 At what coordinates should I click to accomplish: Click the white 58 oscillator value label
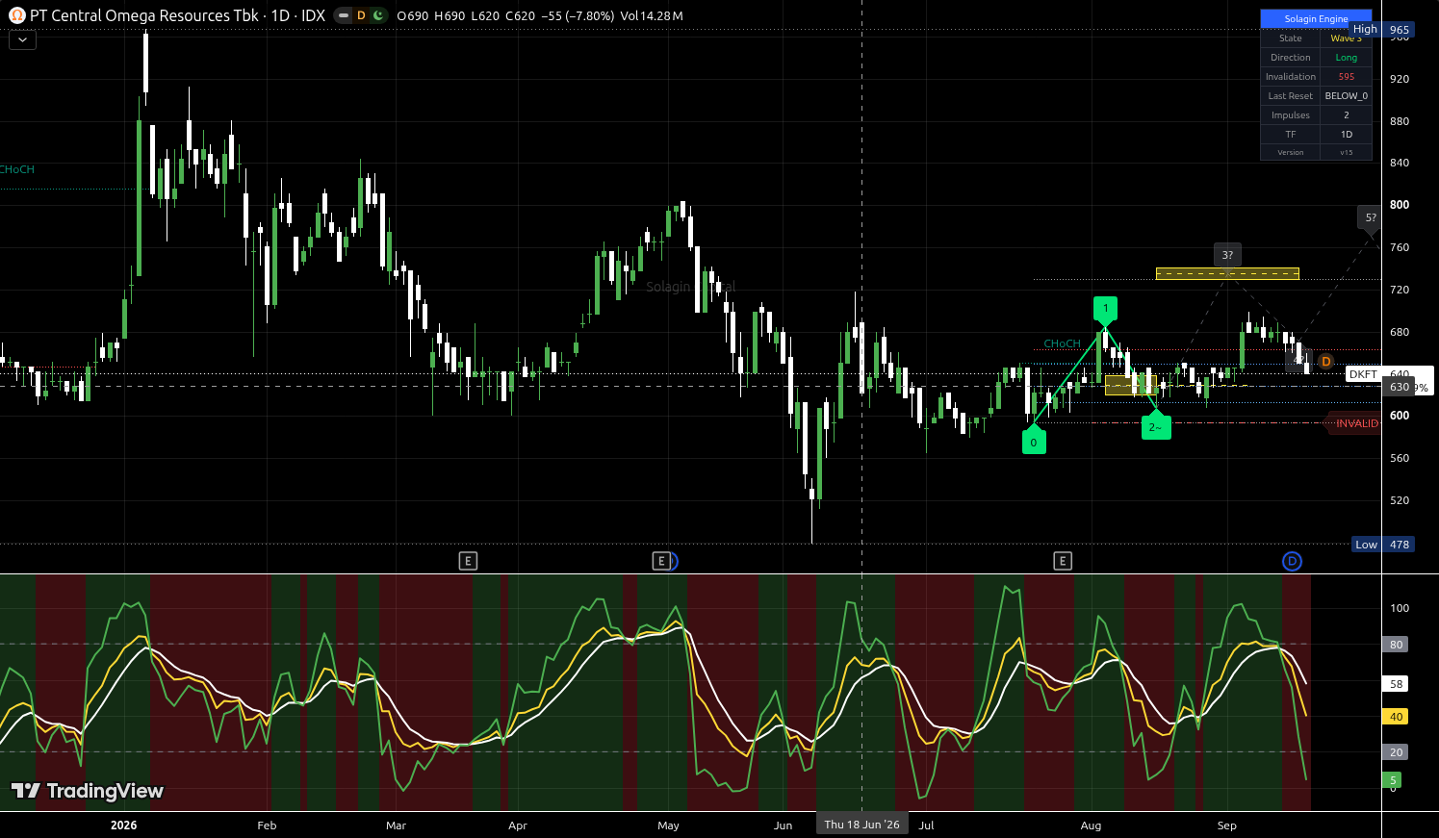tap(1396, 684)
